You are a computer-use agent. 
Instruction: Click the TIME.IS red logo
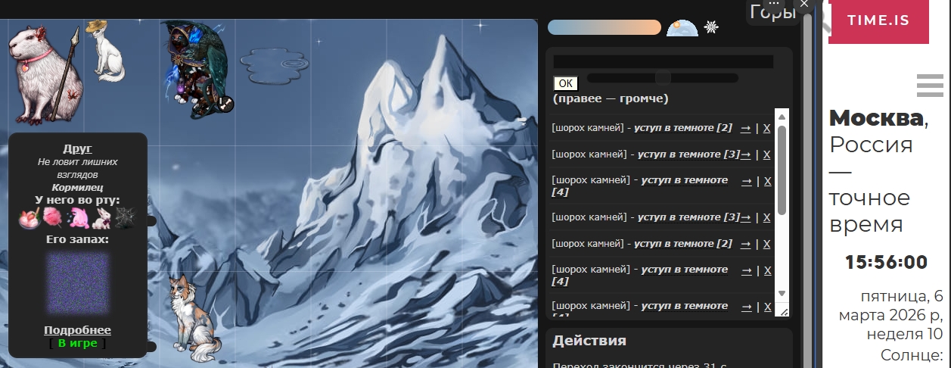pyautogui.click(x=878, y=21)
